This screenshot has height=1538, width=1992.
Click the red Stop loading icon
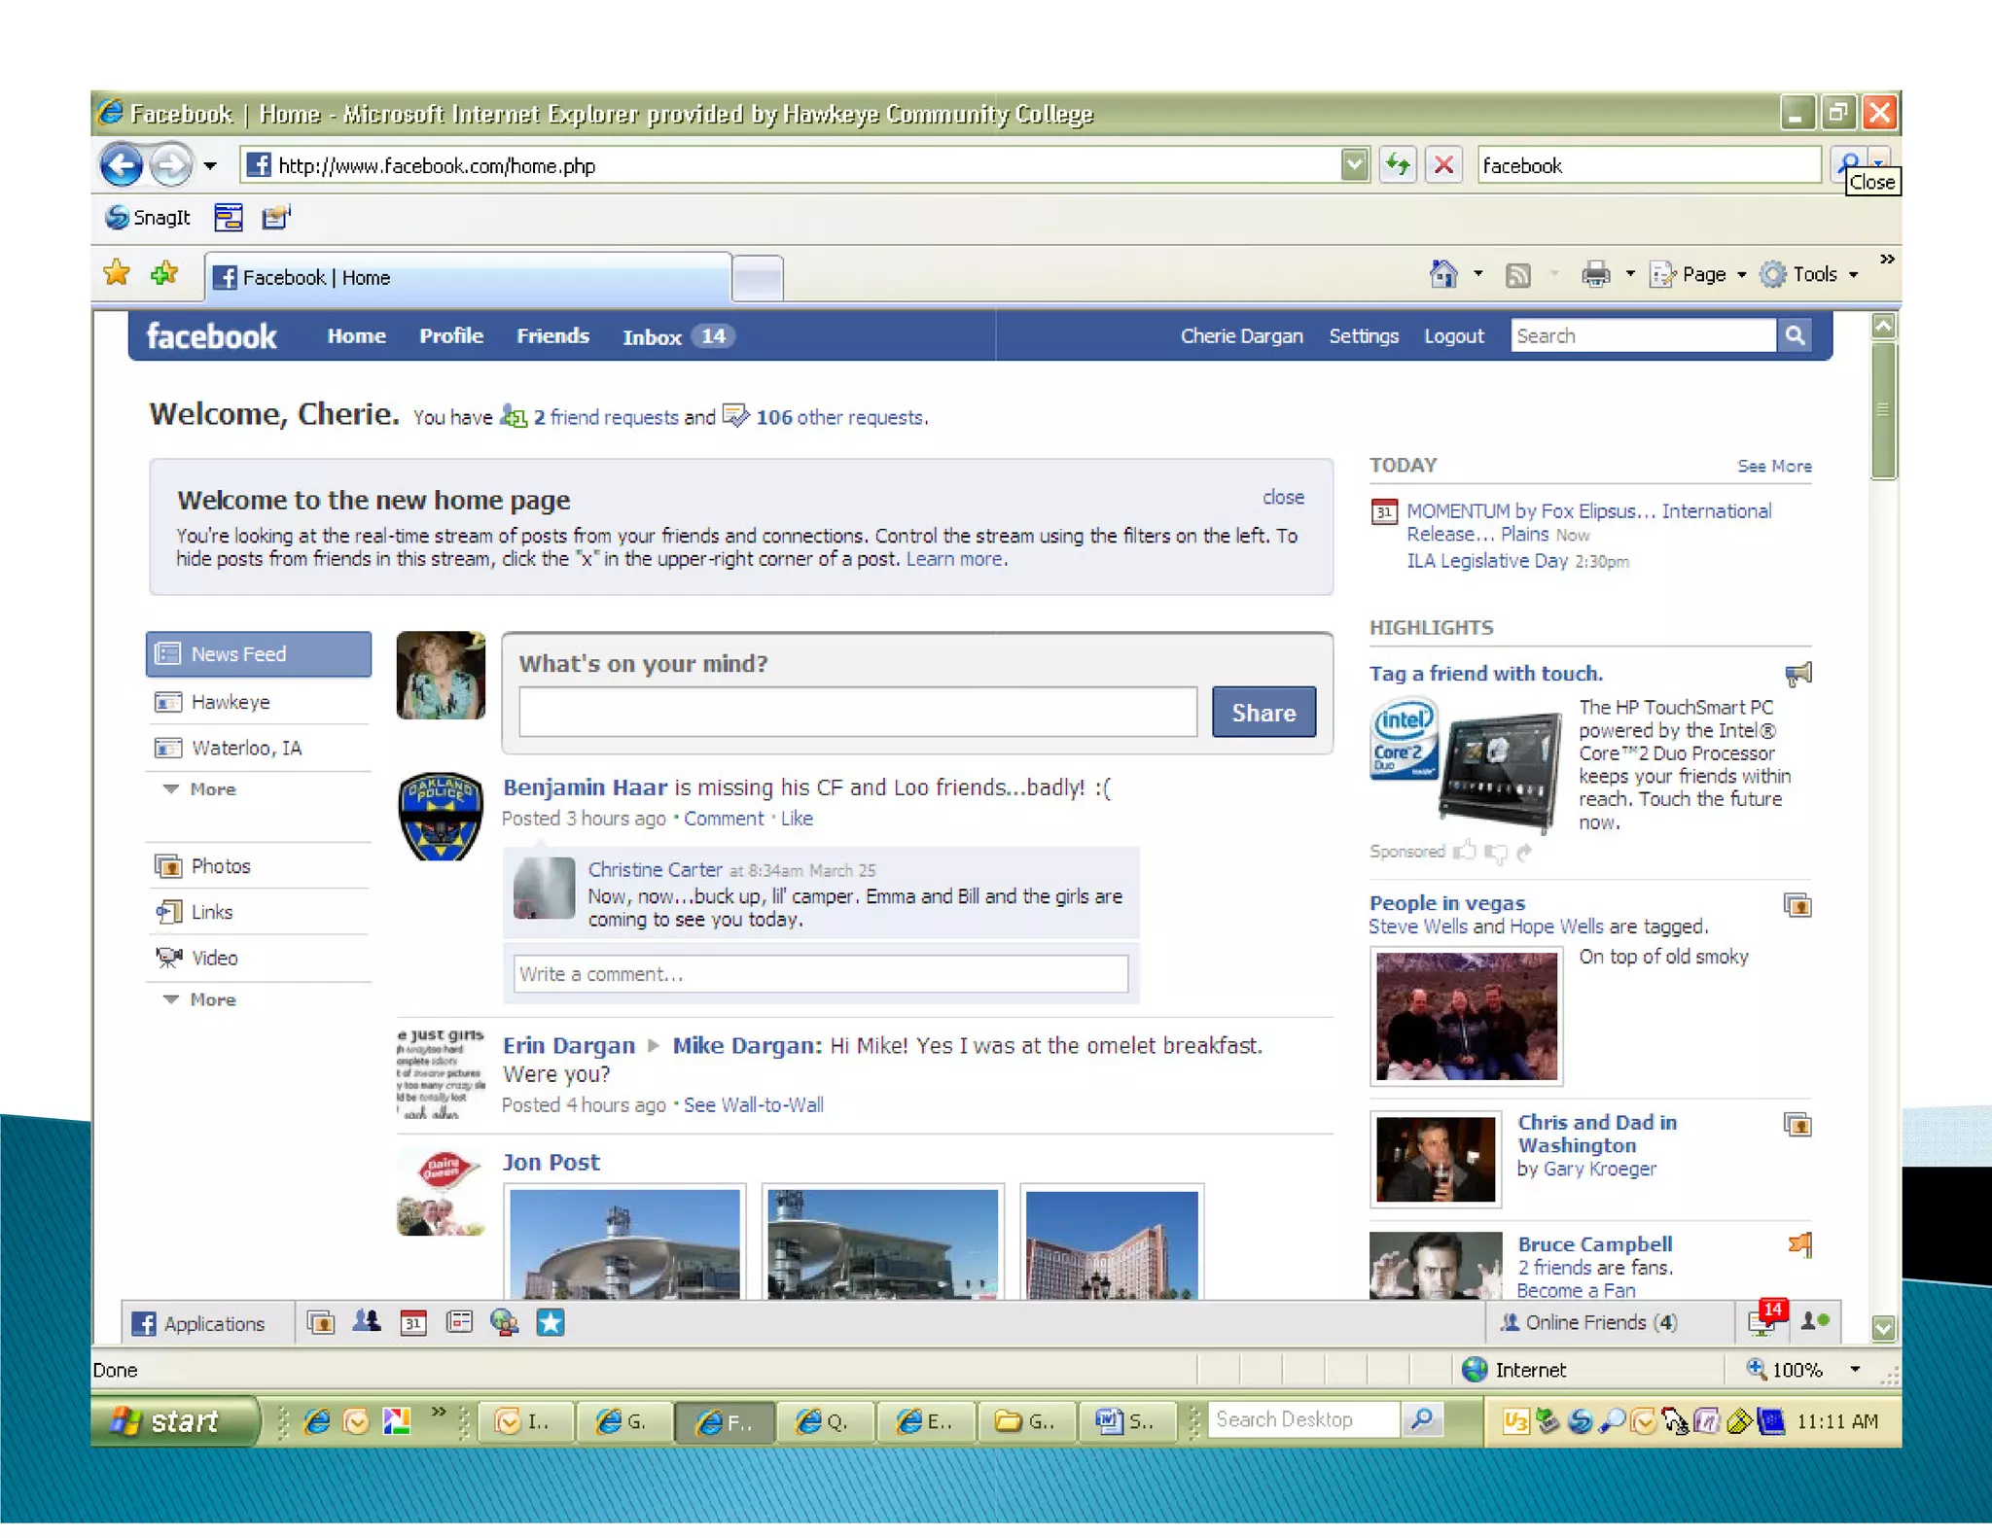pyautogui.click(x=1444, y=165)
